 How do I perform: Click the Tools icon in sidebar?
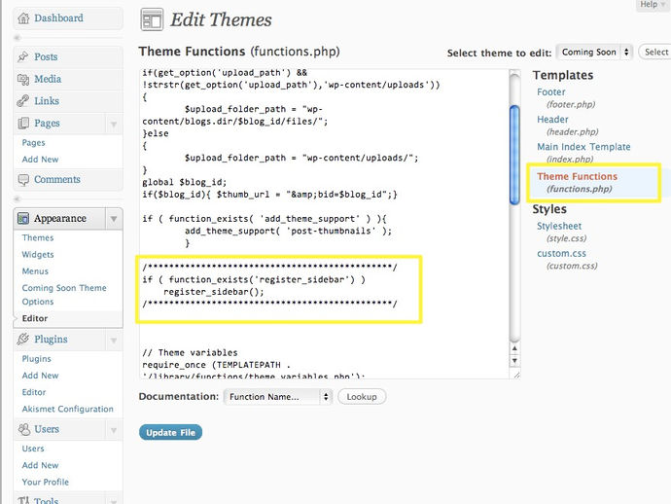click(x=23, y=500)
